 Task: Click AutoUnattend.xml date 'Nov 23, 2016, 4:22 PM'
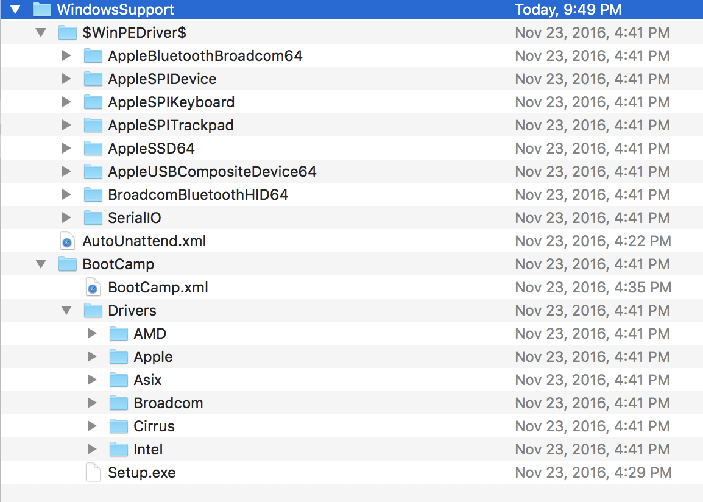click(x=593, y=241)
